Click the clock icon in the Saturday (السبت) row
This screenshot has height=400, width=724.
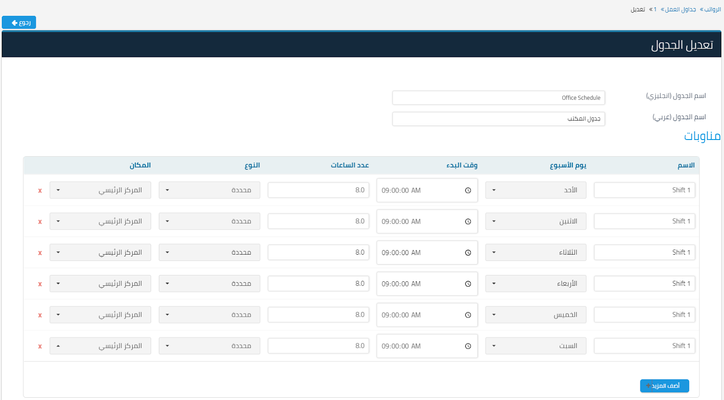(468, 346)
